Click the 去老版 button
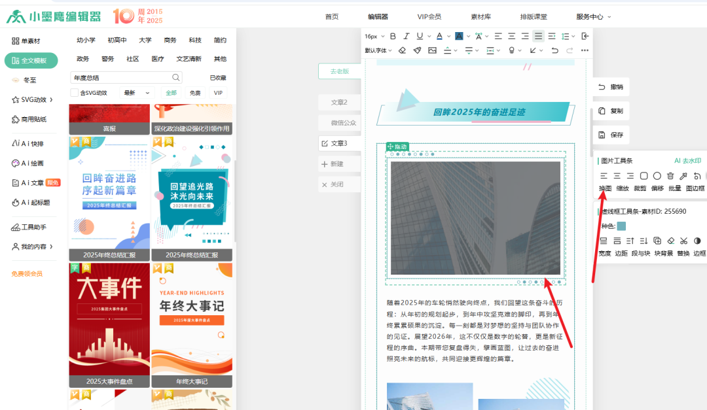This screenshot has height=410, width=707. click(340, 71)
